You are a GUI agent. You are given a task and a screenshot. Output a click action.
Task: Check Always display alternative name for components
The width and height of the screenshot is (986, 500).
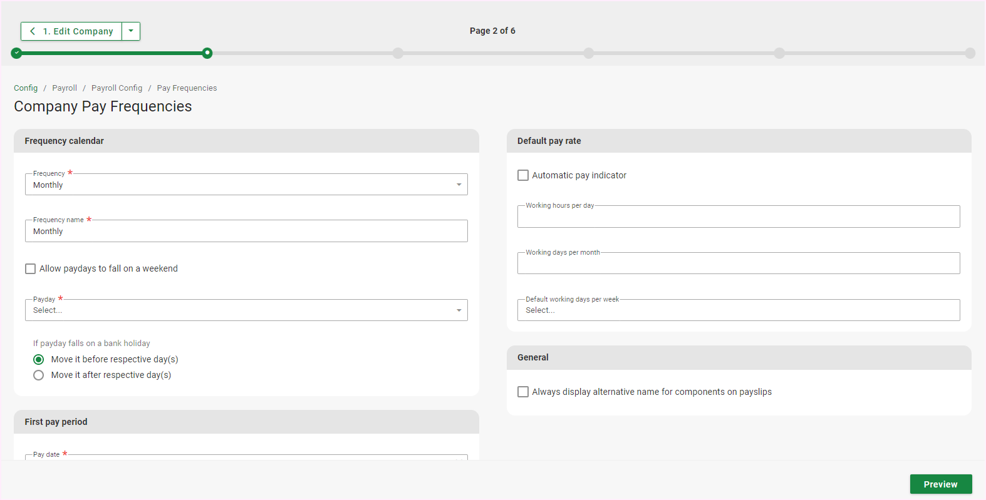click(x=523, y=392)
